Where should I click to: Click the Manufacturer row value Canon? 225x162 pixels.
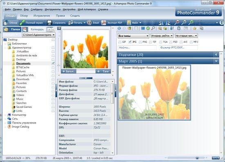pos(97,144)
